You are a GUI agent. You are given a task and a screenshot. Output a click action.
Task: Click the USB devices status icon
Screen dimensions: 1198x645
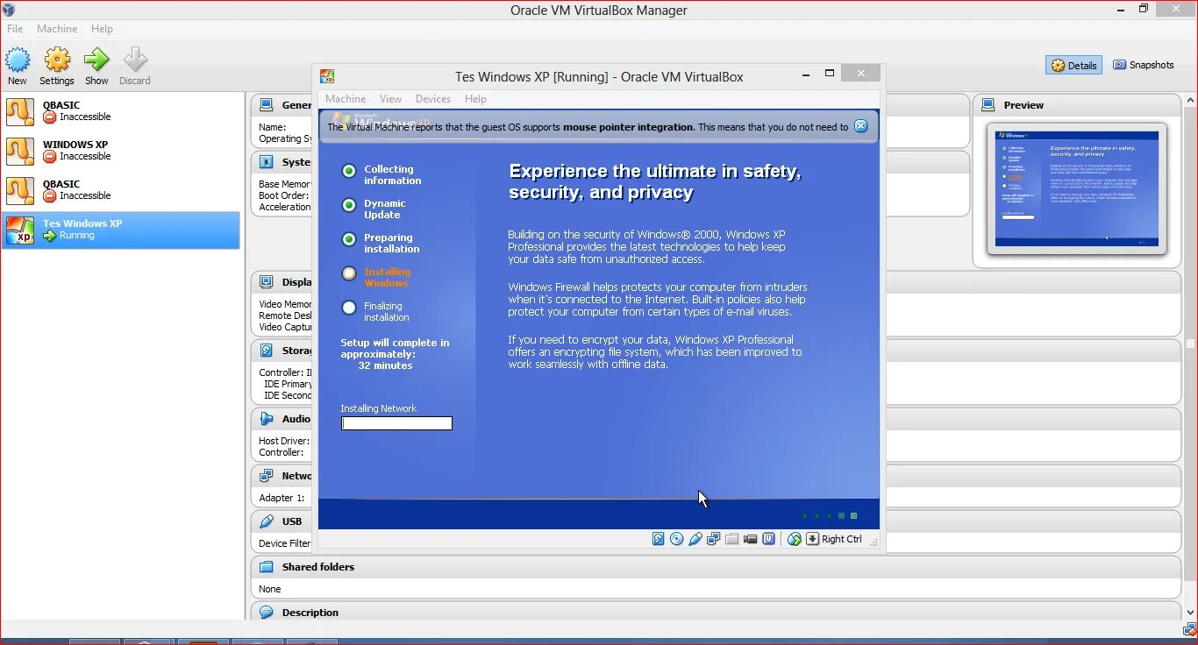[695, 539]
